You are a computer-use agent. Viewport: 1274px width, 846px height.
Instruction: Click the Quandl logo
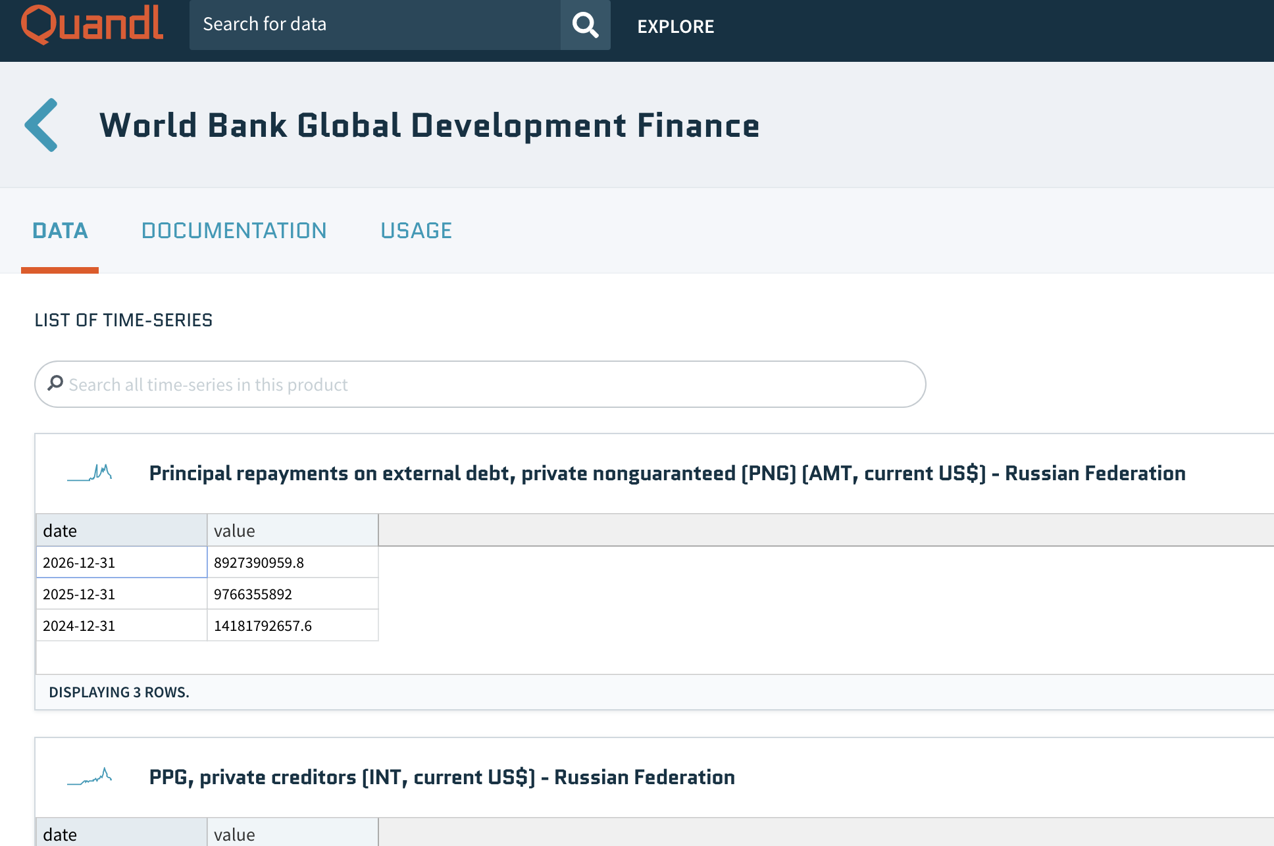pos(92,24)
